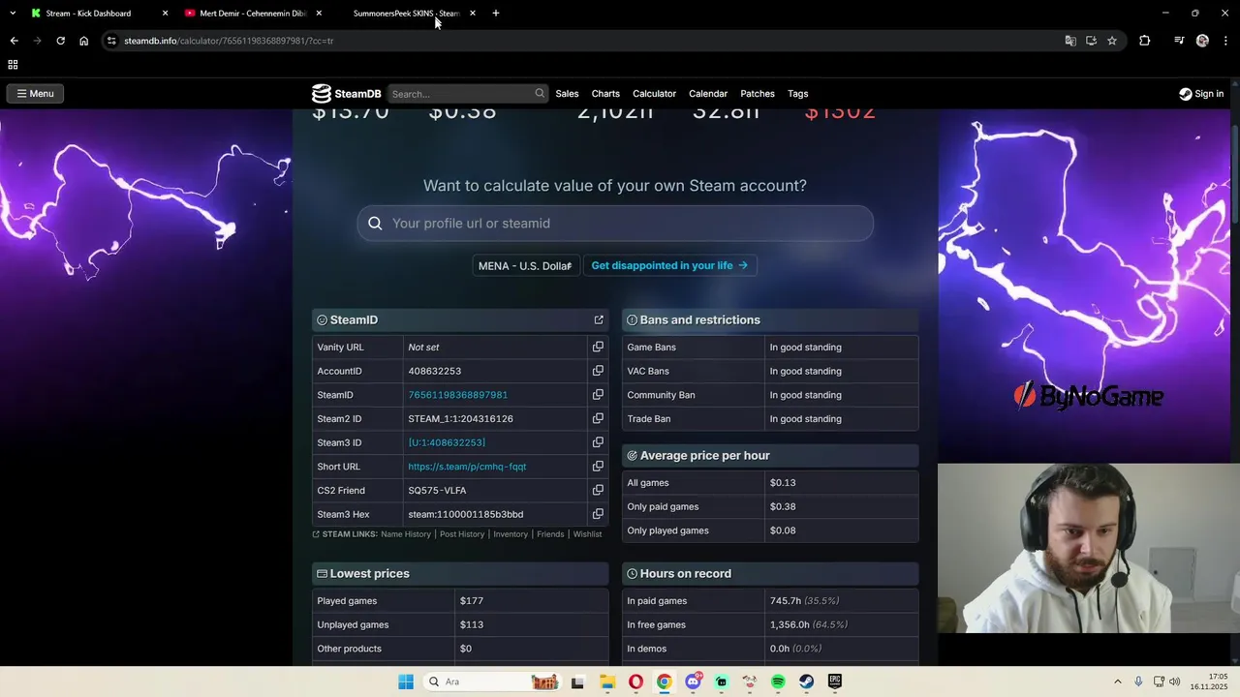Open Inventory steam link
This screenshot has width=1240, height=697.
coord(511,534)
